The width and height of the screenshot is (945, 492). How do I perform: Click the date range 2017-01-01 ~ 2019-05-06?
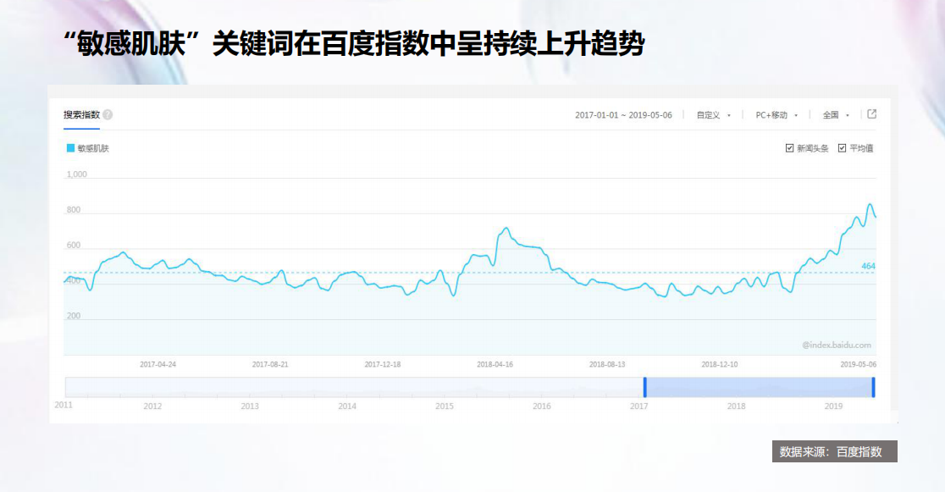[623, 115]
